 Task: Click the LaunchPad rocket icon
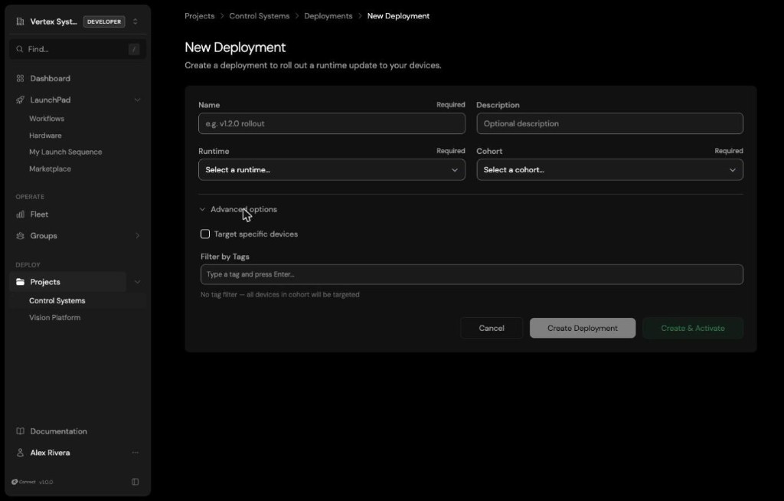coord(20,100)
